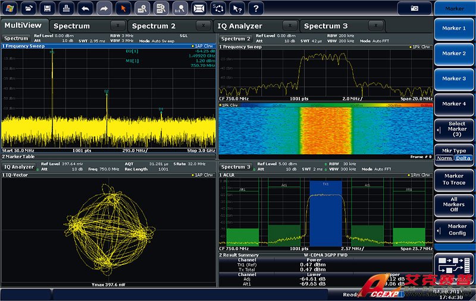The height and width of the screenshot is (301, 476).
Task: Set marker type to Delta
Action: tap(463, 158)
